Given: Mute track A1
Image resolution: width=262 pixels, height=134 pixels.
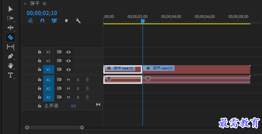Looking at the screenshot, I should pos(68,80).
